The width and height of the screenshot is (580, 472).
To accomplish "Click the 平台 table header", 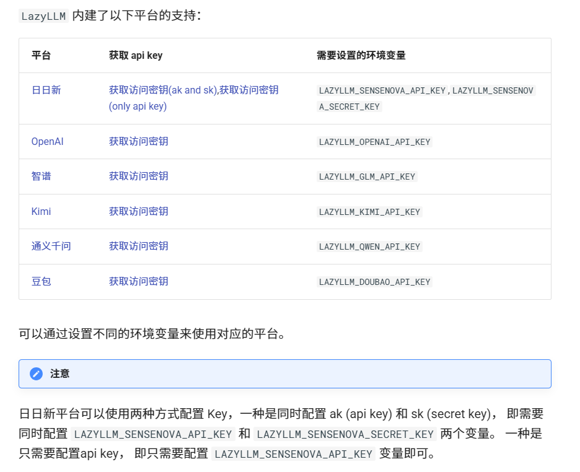I will click(38, 55).
